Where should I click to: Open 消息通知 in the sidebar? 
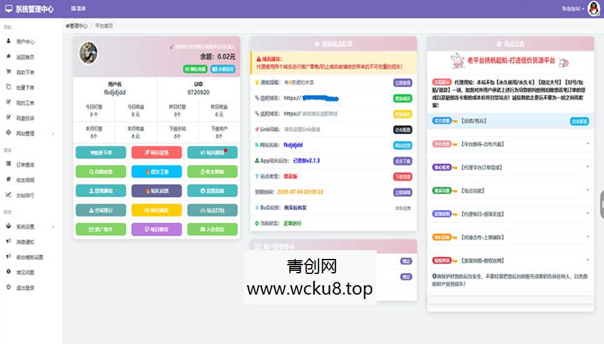[x=25, y=241]
